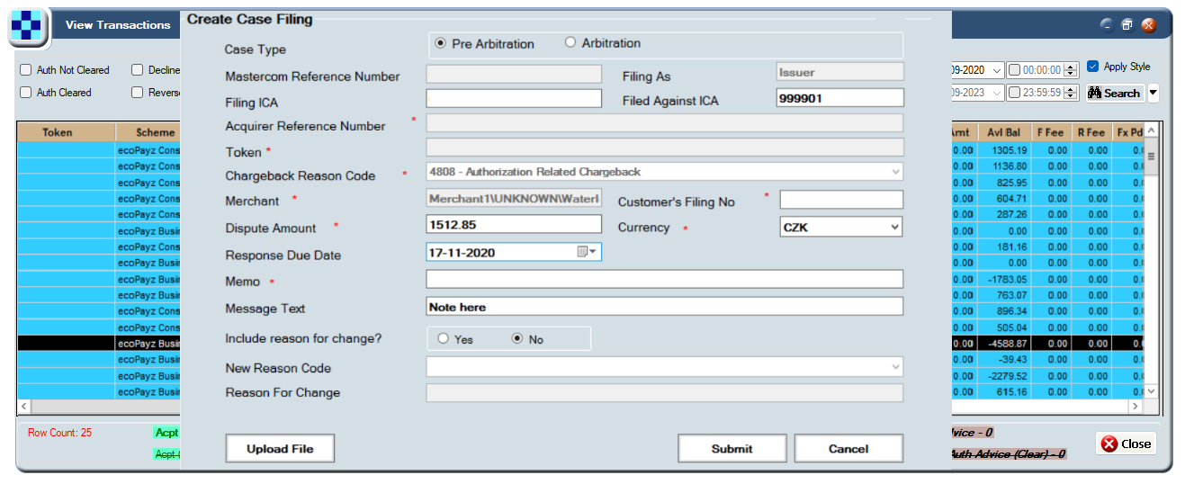Click the Filed Against ICA field 999901
1185x484 pixels.
point(839,98)
